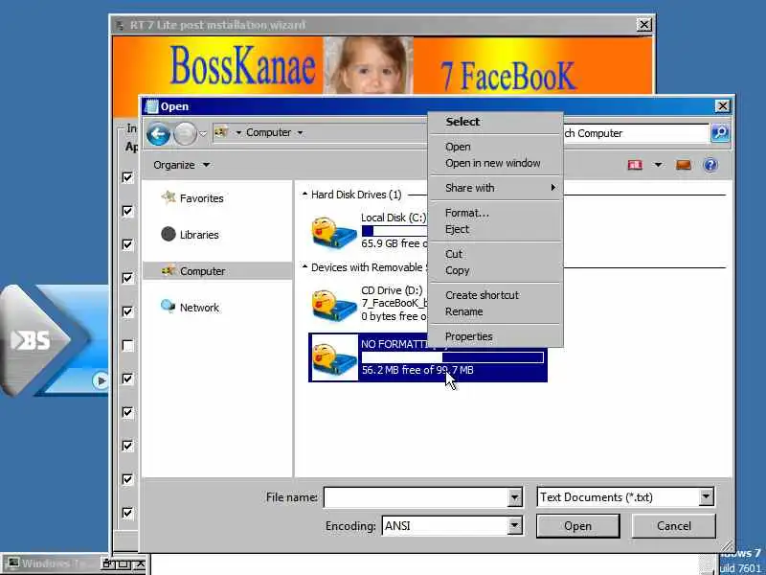
Task: Choose Create shortcut in context menu
Action: pos(495,295)
